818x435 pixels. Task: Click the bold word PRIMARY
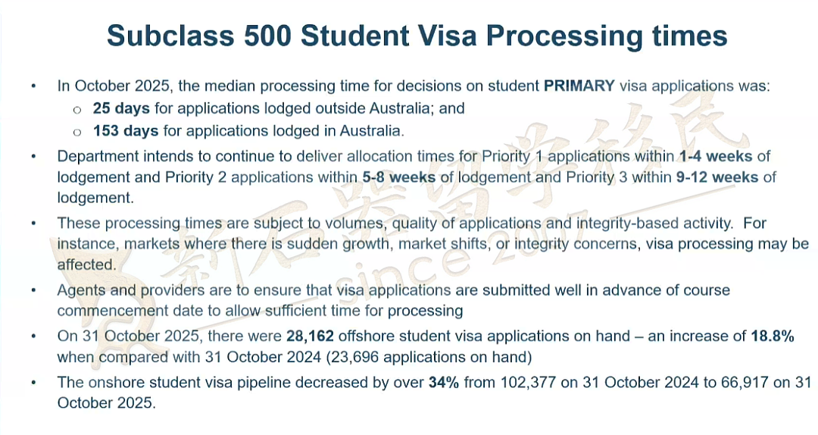(579, 86)
